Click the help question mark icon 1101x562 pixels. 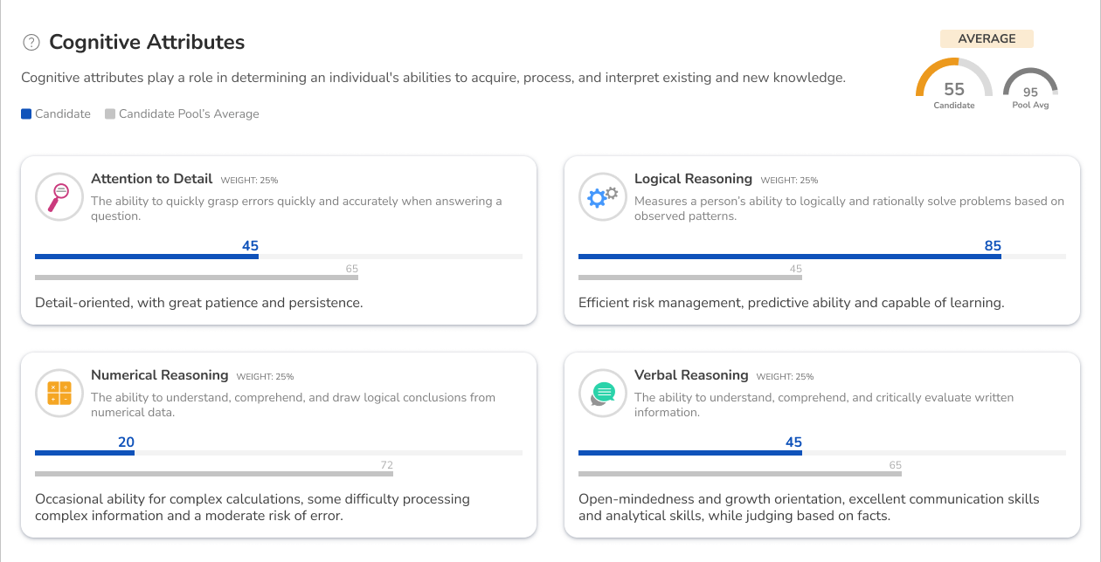click(x=31, y=42)
